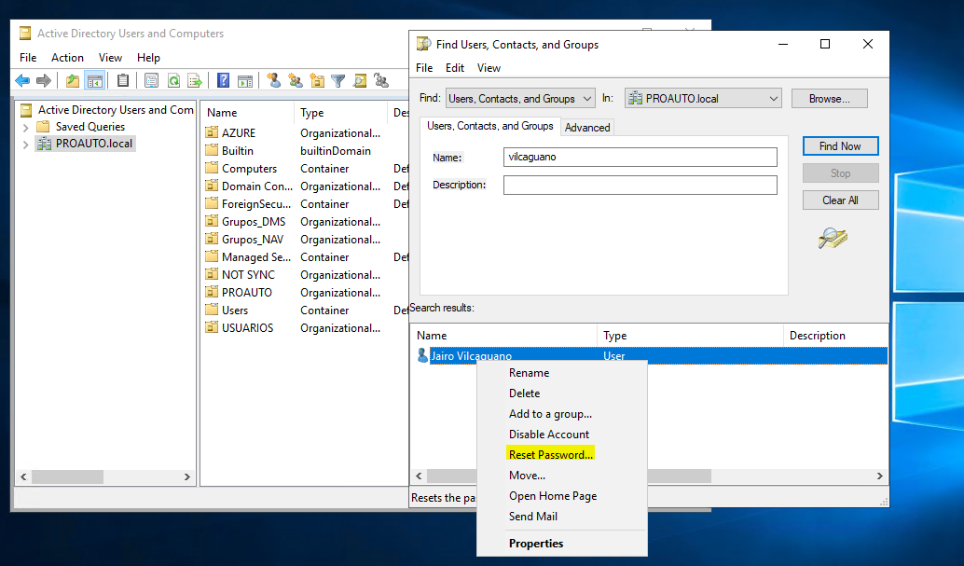
Task: Open filter options funnel icon
Action: (x=338, y=80)
